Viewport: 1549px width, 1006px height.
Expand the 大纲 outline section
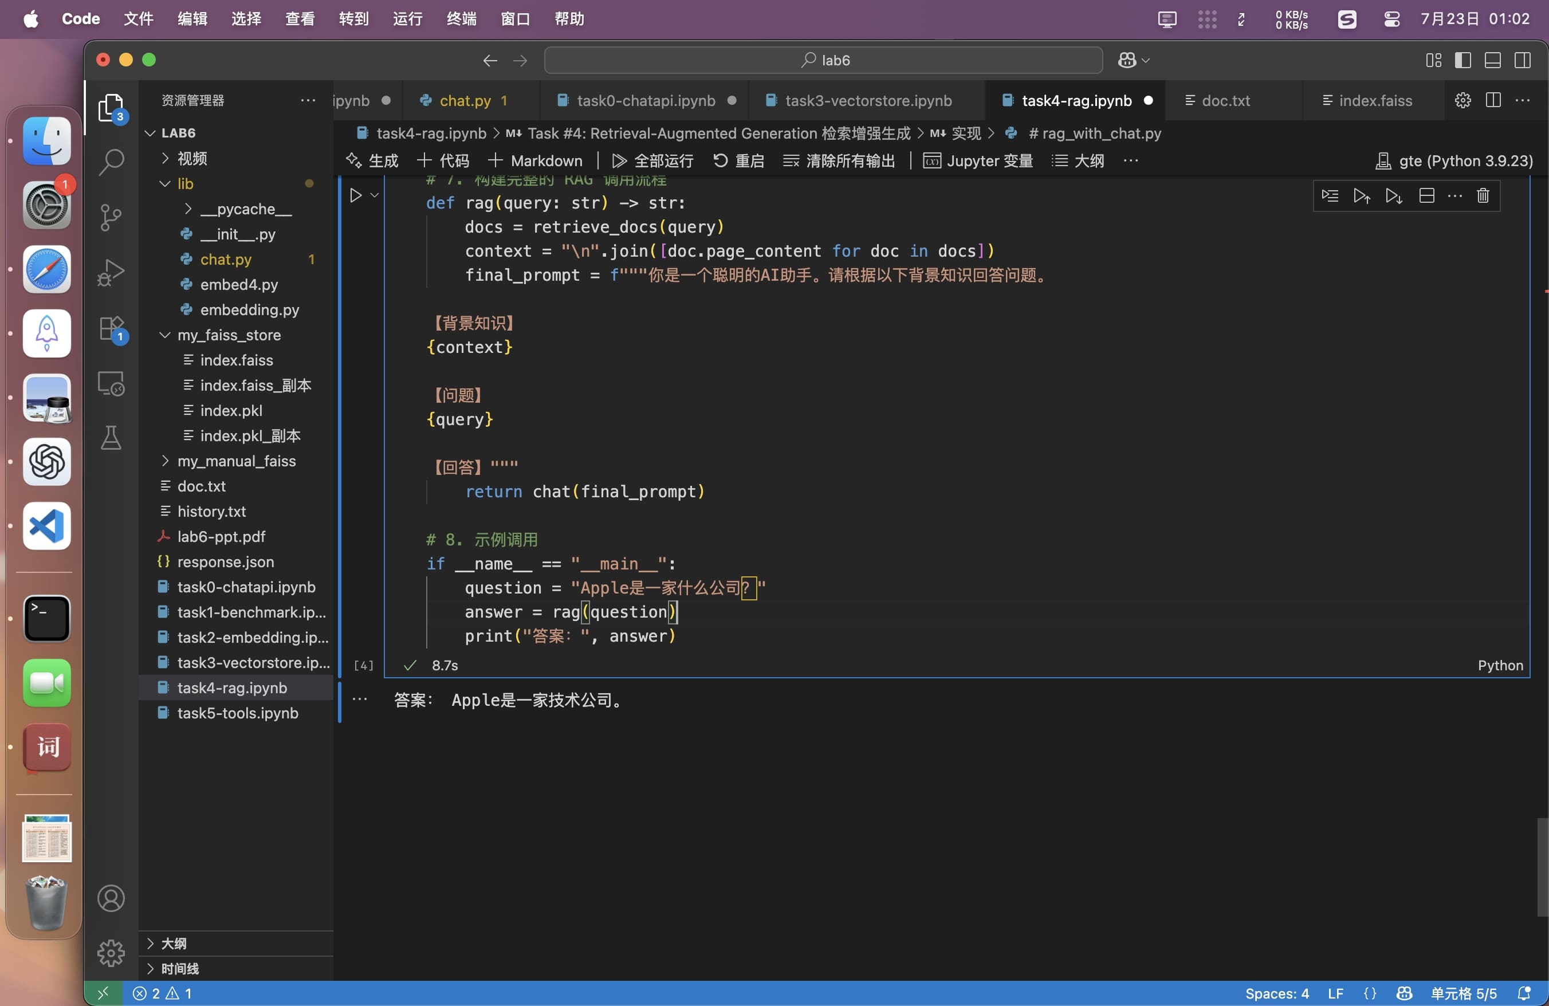coord(173,944)
